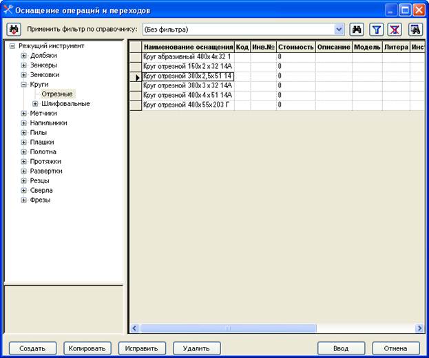This screenshot has height=358, width=429.
Task: Select the 'Резцы' tree label
Action: pyautogui.click(x=40, y=181)
